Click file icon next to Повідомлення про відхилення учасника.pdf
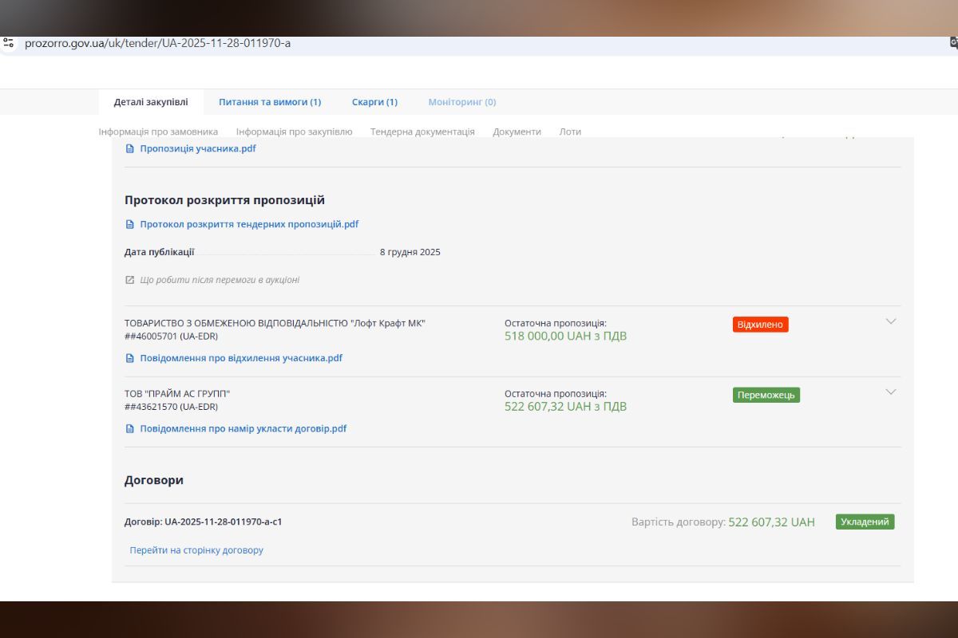This screenshot has width=958, height=638. [130, 358]
